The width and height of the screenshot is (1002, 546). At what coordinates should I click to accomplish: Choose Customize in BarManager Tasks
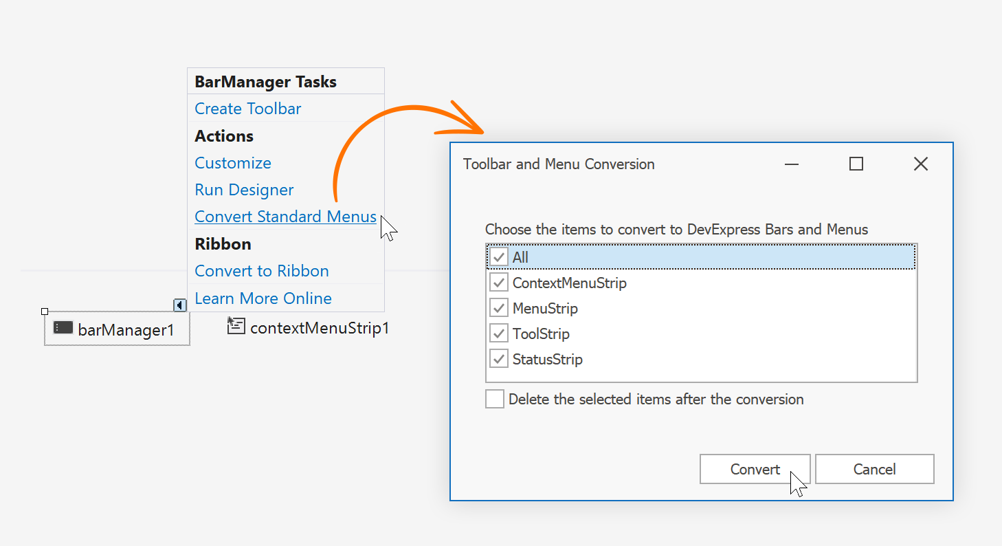[x=233, y=163]
